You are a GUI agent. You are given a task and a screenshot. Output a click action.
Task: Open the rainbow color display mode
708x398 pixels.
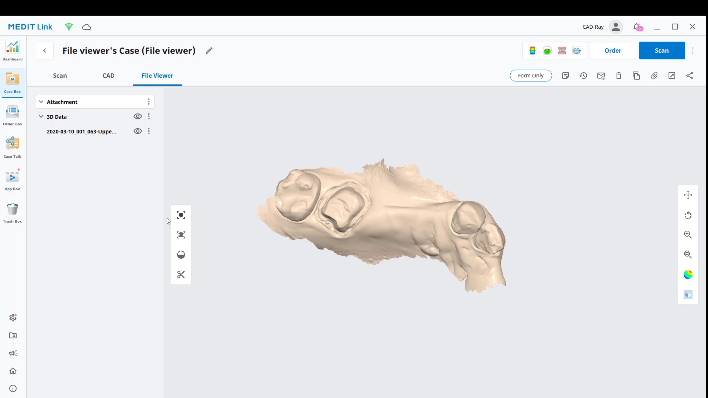(x=688, y=275)
